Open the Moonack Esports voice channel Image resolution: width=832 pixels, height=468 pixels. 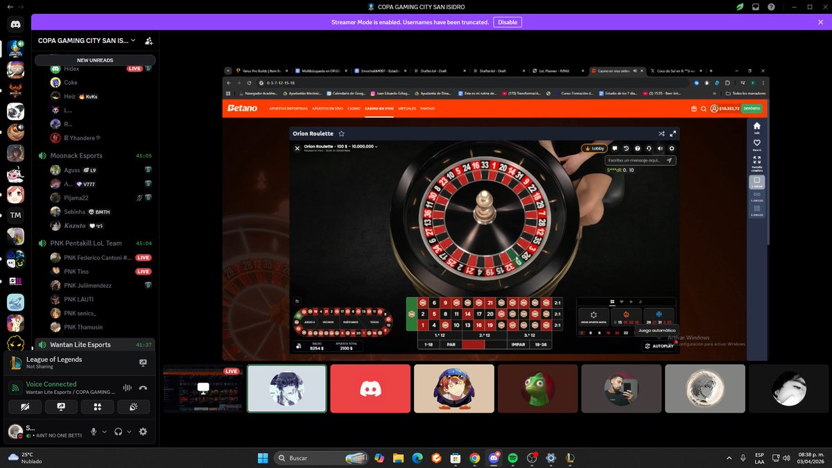pyautogui.click(x=96, y=155)
